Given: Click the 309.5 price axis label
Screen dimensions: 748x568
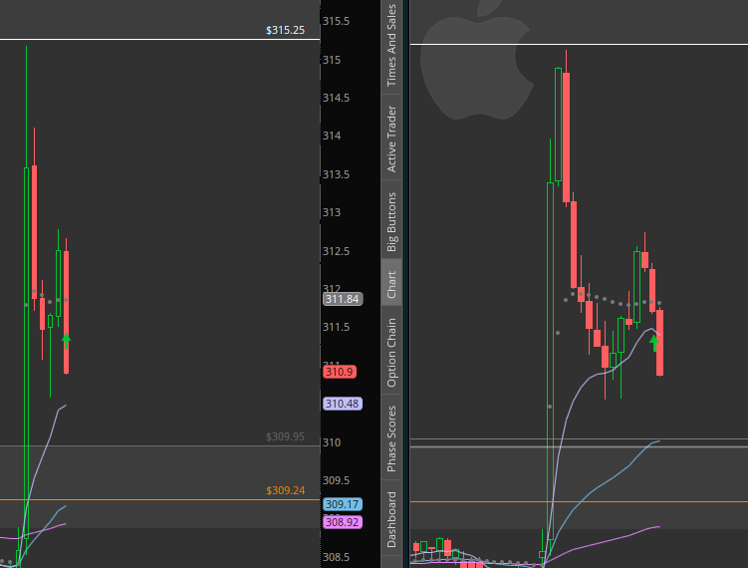Looking at the screenshot, I should (x=336, y=480).
